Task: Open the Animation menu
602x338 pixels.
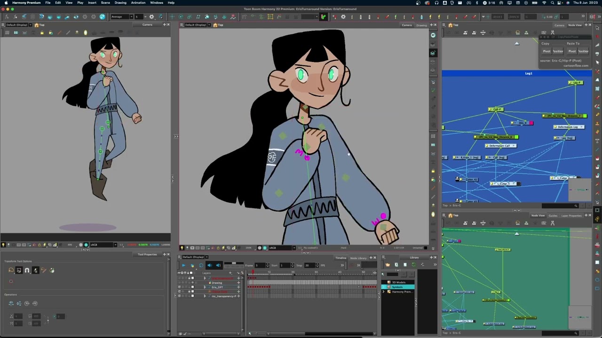Action: (x=138, y=3)
